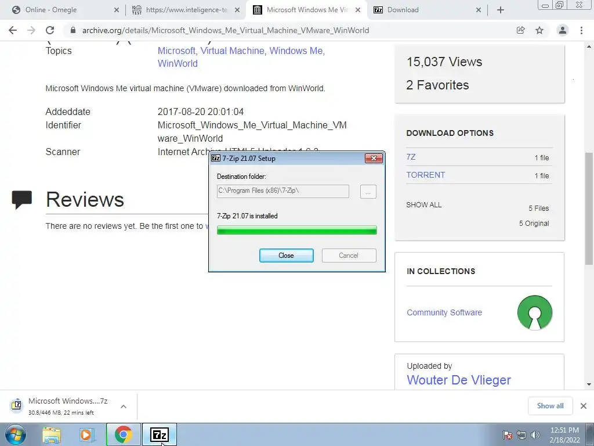Click Show all downloads

coord(550,406)
